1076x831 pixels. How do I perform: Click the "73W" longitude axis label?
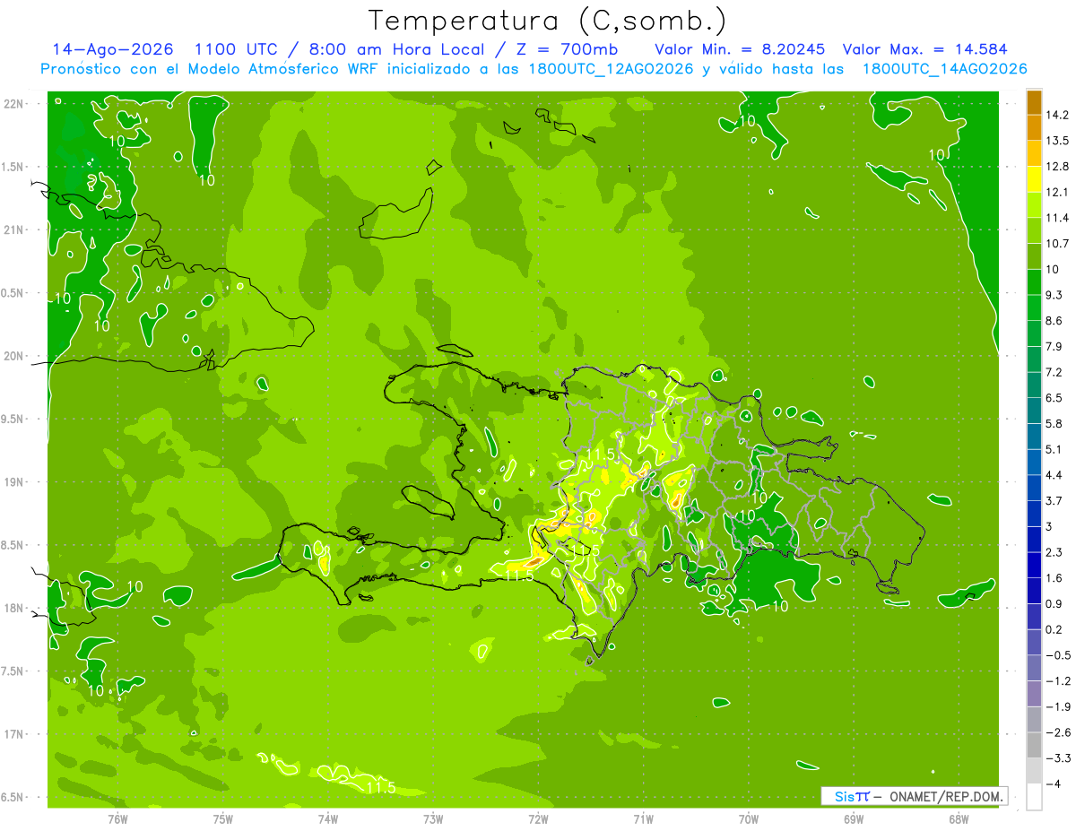click(433, 818)
